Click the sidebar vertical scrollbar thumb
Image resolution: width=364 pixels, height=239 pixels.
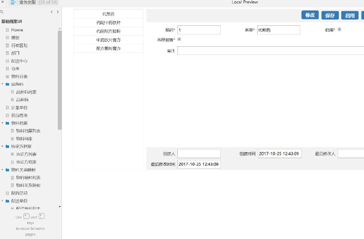(60, 80)
